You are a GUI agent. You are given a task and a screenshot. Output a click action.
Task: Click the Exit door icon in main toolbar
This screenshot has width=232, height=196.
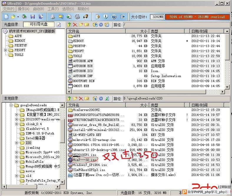pos(122,17)
